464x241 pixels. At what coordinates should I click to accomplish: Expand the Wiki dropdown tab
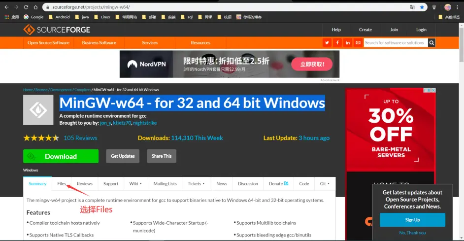click(135, 184)
